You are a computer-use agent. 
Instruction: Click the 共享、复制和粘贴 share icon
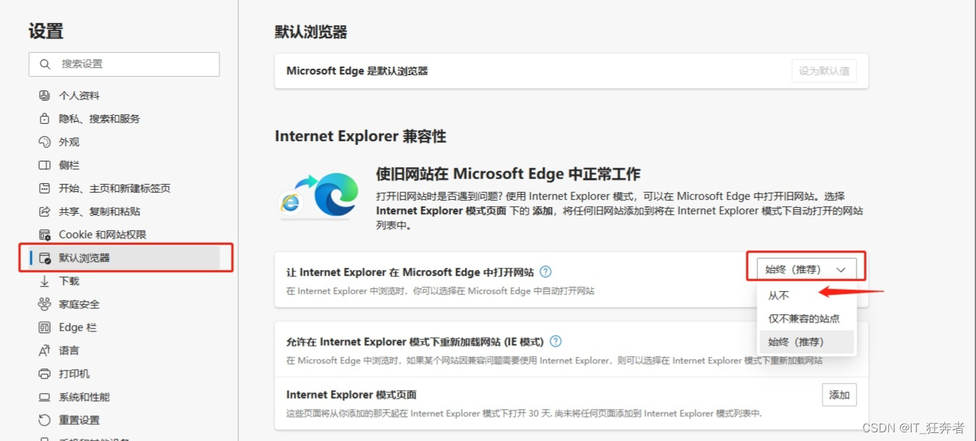click(45, 211)
